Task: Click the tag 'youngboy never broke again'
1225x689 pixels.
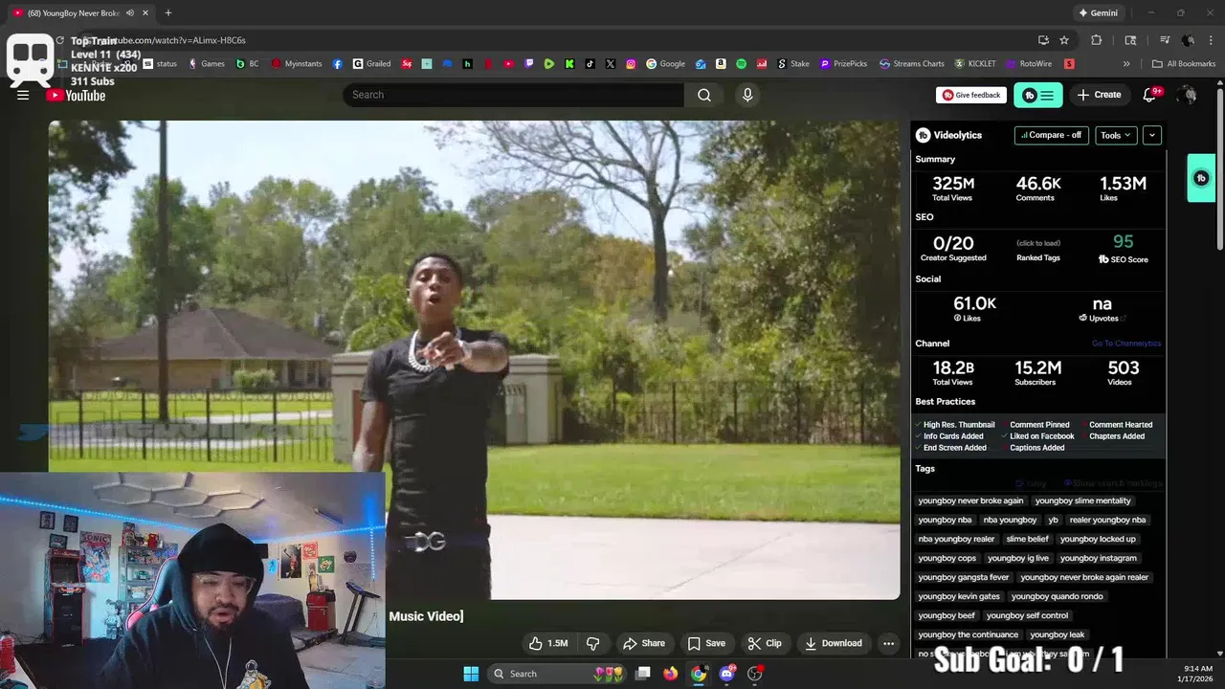Action: pos(970,500)
